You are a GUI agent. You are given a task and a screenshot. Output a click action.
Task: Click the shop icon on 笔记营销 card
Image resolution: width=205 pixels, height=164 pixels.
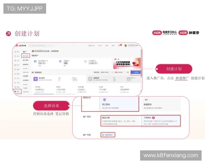(104, 100)
